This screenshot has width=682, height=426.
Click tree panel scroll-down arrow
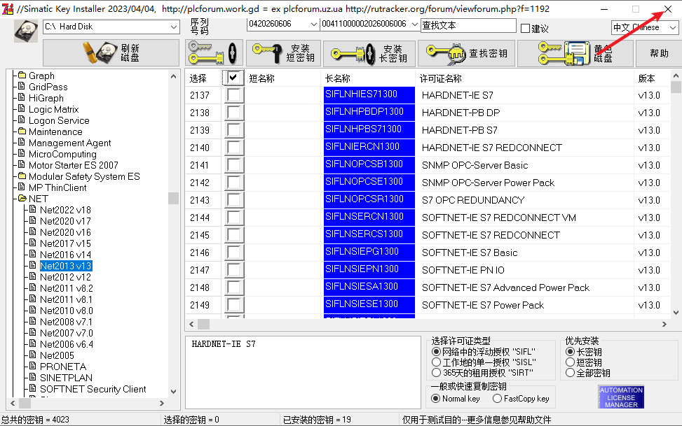pyautogui.click(x=174, y=391)
